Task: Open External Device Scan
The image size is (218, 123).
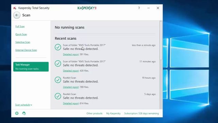Action: tap(26, 50)
